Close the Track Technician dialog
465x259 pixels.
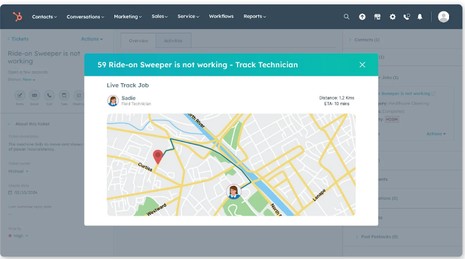coord(362,65)
